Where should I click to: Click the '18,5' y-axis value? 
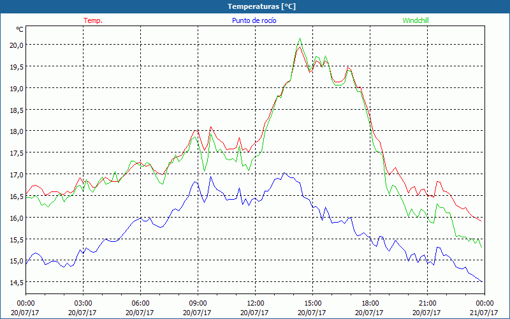(18, 110)
